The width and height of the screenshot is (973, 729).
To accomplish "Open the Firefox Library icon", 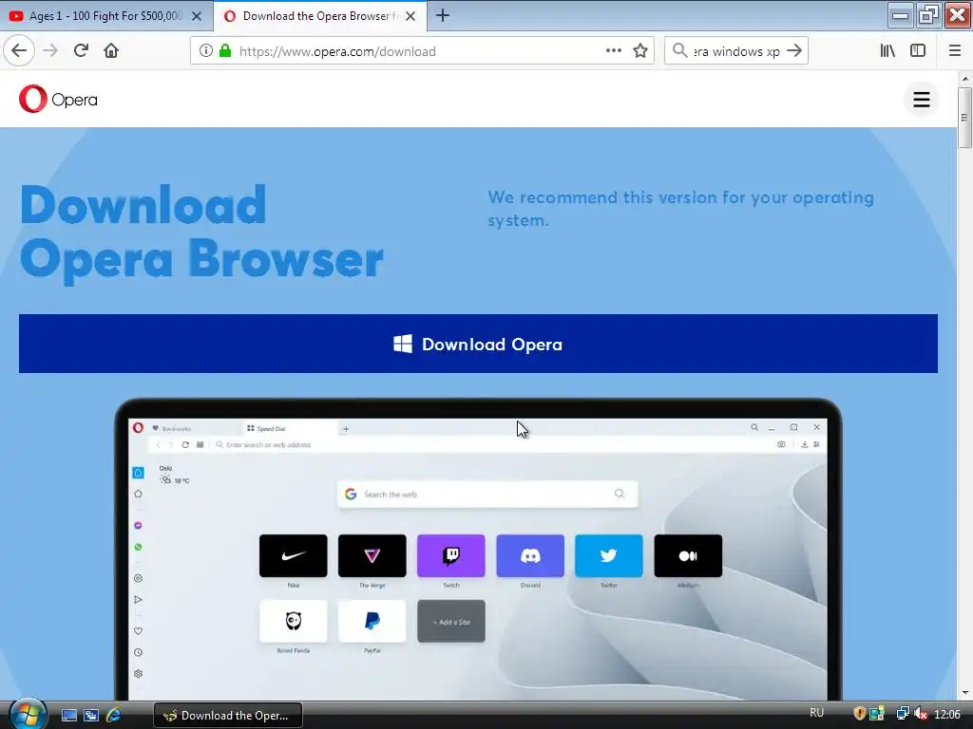I will click(x=887, y=51).
